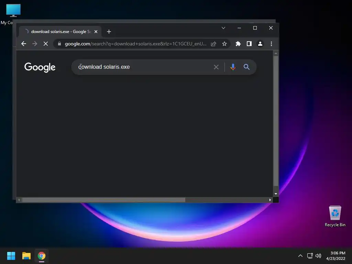The width and height of the screenshot is (352, 264).
Task: Click the Chrome taskbar icon
Action: click(x=42, y=256)
